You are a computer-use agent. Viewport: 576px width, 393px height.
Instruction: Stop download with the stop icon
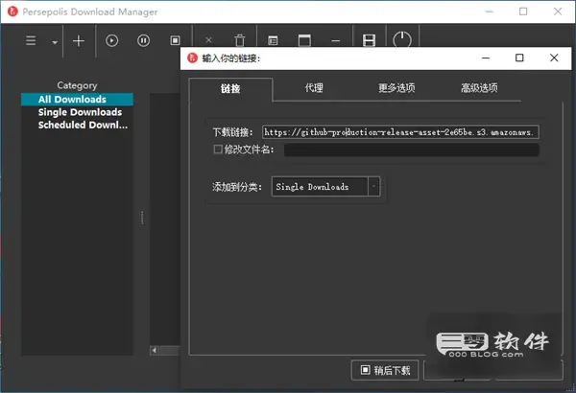pyautogui.click(x=176, y=40)
